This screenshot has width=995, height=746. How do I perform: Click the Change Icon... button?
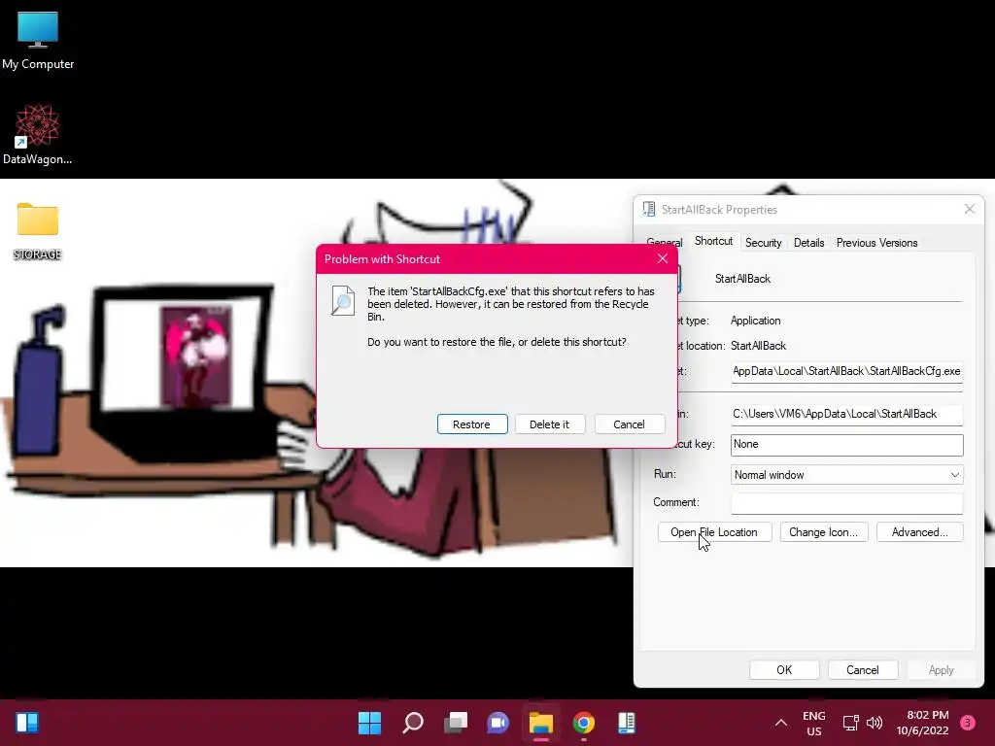[x=824, y=532]
